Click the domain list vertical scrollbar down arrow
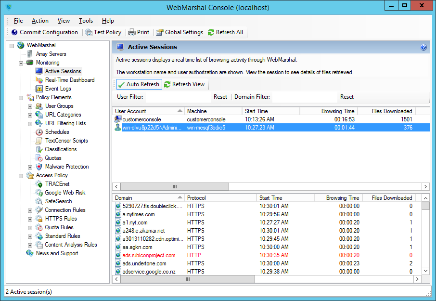Image resolution: width=436 pixels, height=301 pixels. click(425, 271)
